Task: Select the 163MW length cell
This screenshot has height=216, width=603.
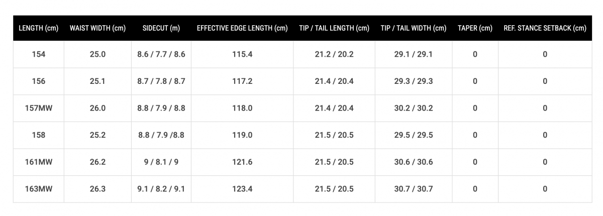Action: pos(39,189)
